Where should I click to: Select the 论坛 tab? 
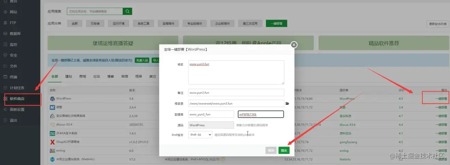coord(96,77)
